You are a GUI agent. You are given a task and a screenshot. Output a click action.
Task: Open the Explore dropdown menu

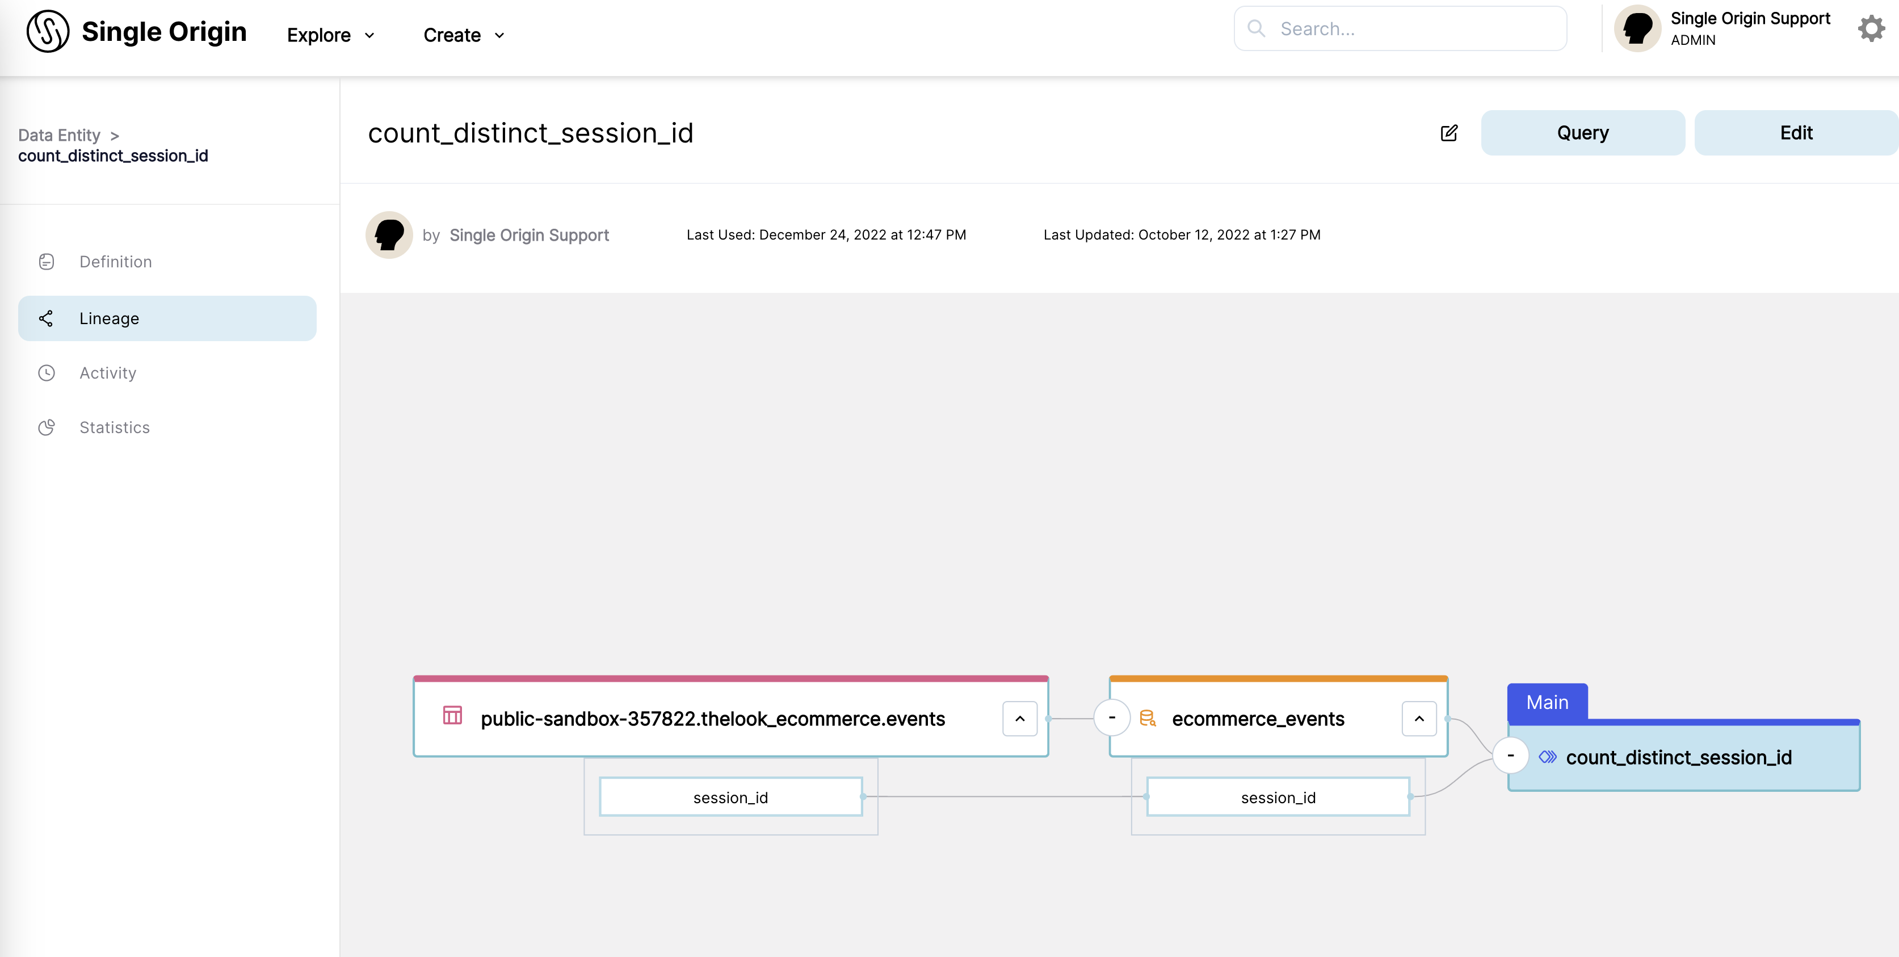pyautogui.click(x=330, y=35)
